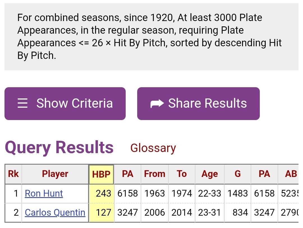Sort by the Rk column header
Viewport: 303px width, 228px height.
point(13,174)
